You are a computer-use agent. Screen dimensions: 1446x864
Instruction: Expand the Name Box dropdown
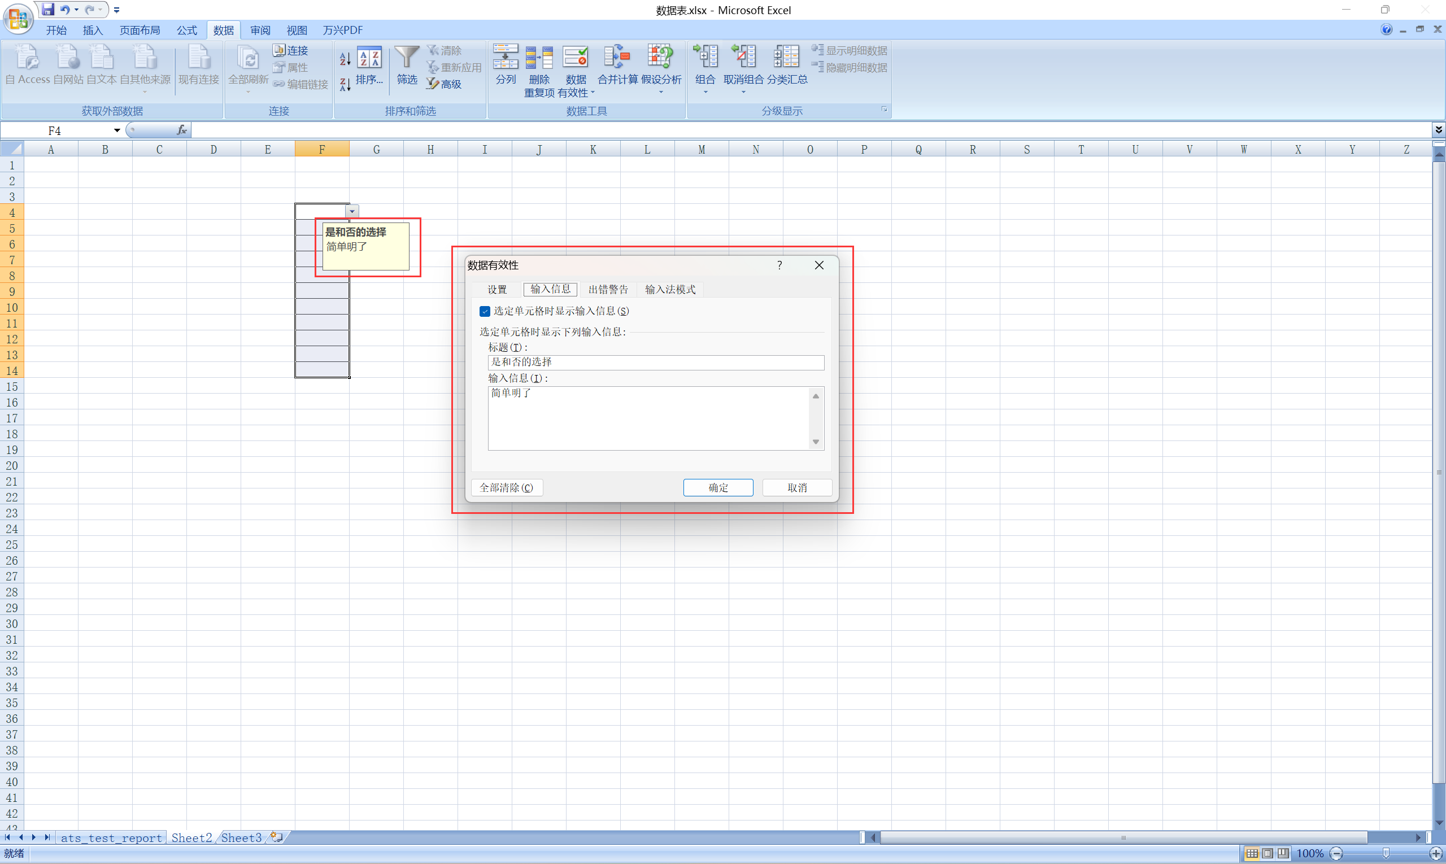pyautogui.click(x=116, y=130)
